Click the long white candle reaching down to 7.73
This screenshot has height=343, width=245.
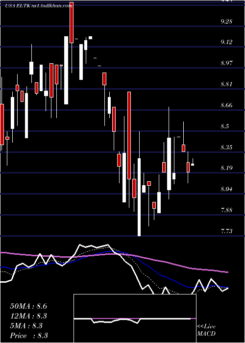tap(139, 197)
